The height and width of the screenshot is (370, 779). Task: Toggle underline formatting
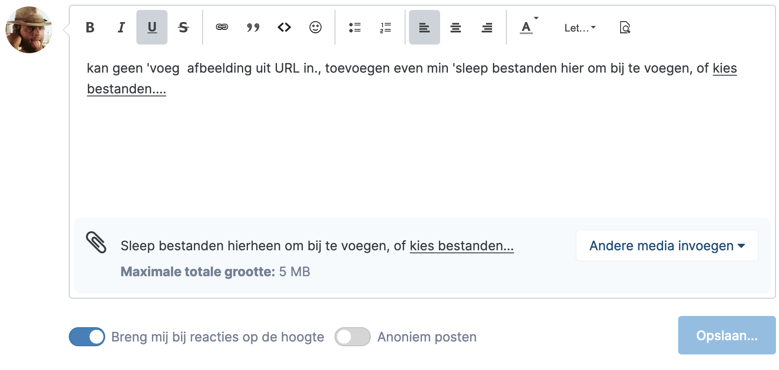point(152,27)
